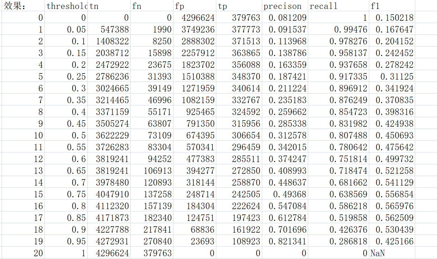Screen dimensions: 437x259
Task: Select the threshold column header cell
Action: [66, 6]
